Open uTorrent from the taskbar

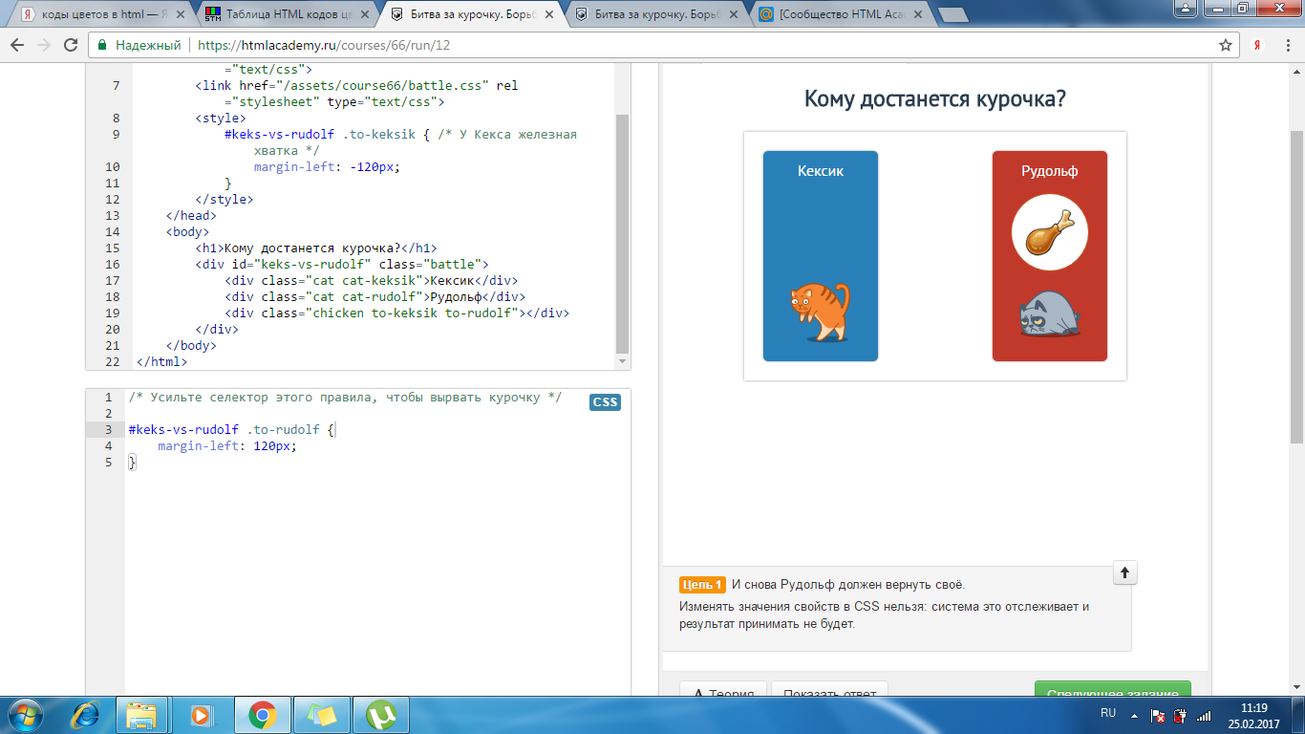coord(382,714)
